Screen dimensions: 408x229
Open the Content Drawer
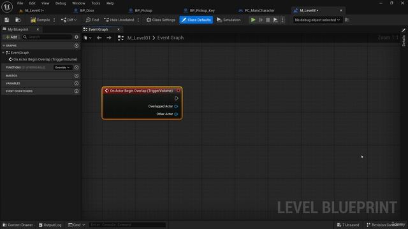pyautogui.click(x=18, y=225)
